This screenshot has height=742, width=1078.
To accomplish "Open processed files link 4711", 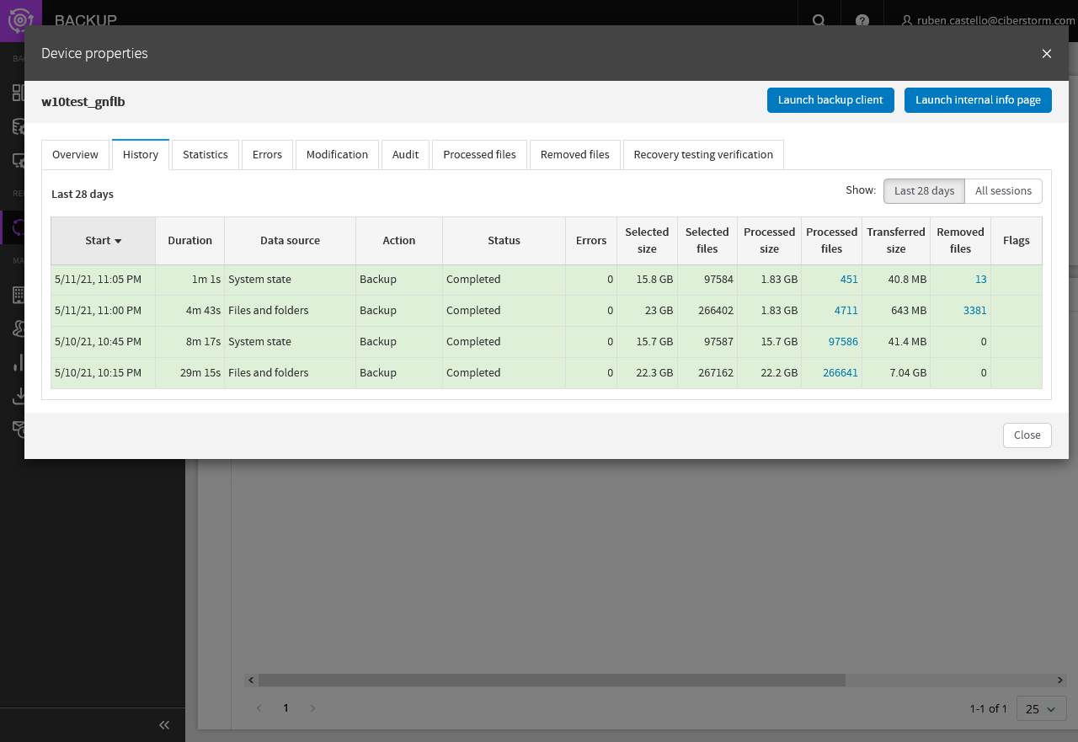I will pos(846,311).
